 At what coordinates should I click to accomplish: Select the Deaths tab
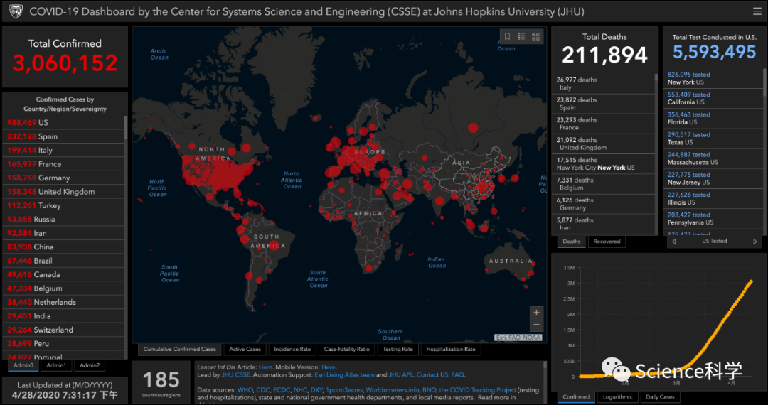point(571,242)
